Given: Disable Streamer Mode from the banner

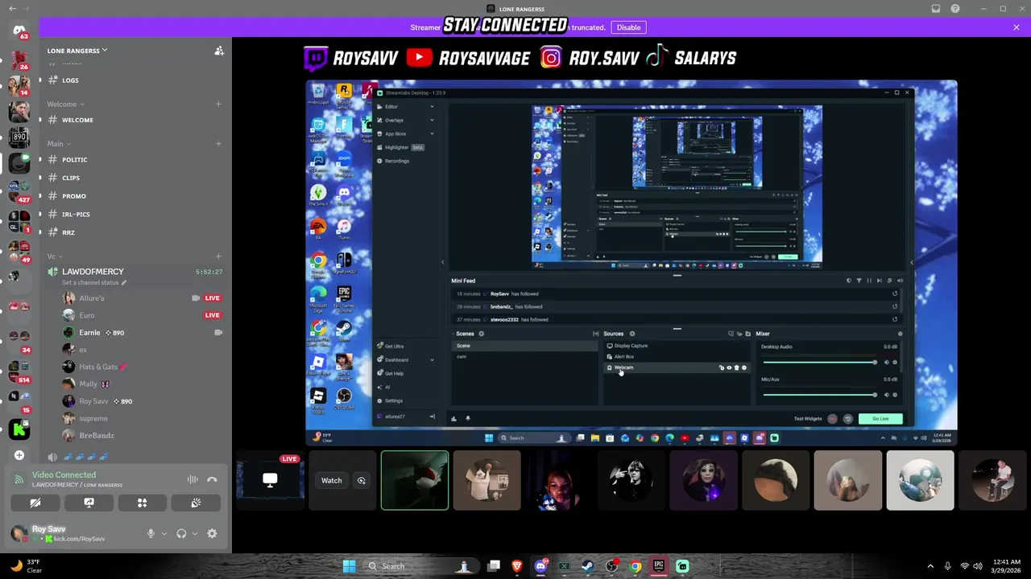Looking at the screenshot, I should pos(628,27).
